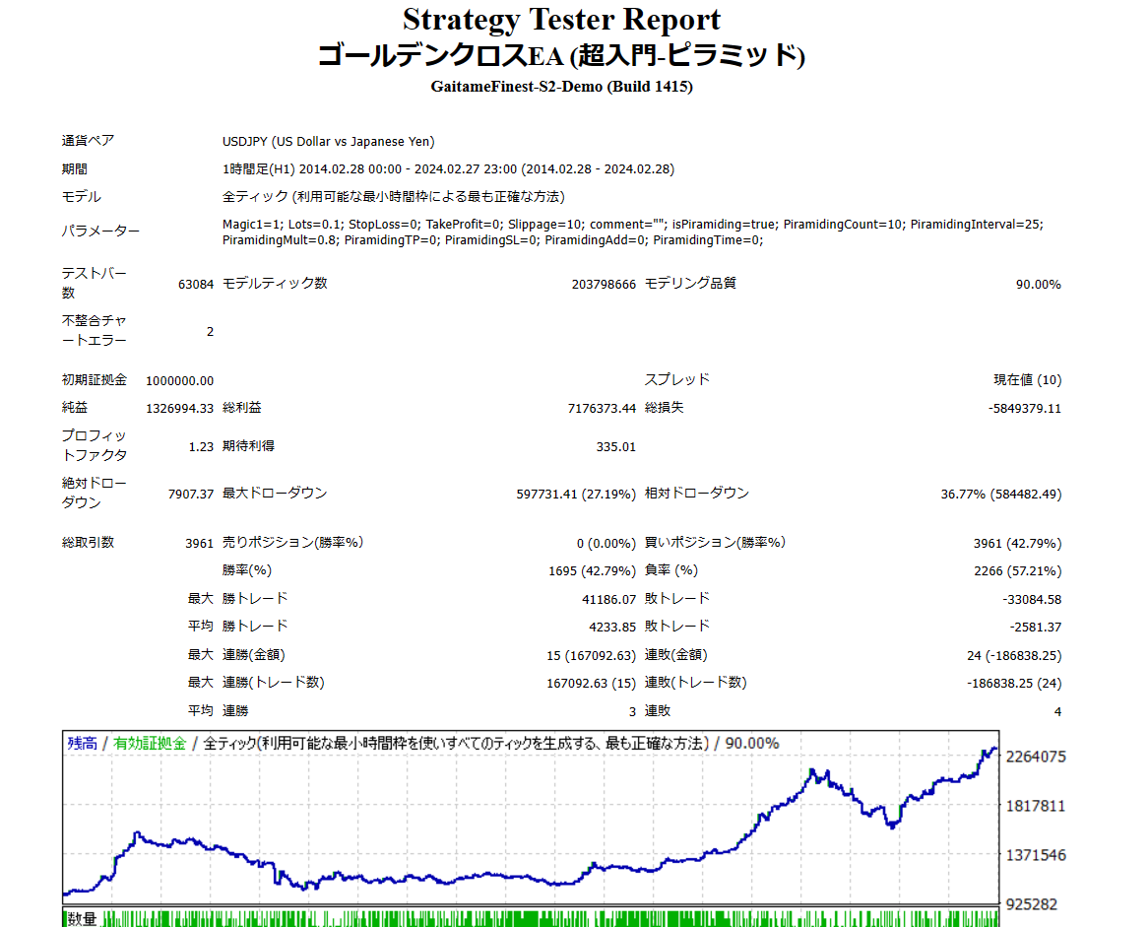The width and height of the screenshot is (1148, 927).
Task: Click the 通貨ペア label
Action: point(88,141)
